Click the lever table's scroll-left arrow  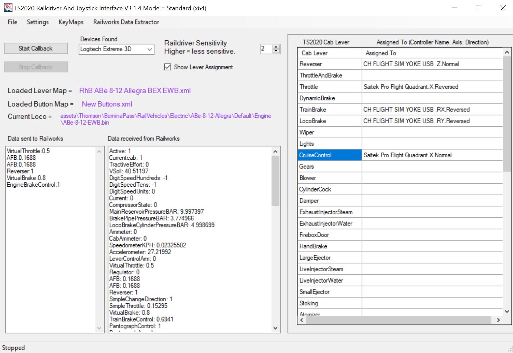click(302, 320)
